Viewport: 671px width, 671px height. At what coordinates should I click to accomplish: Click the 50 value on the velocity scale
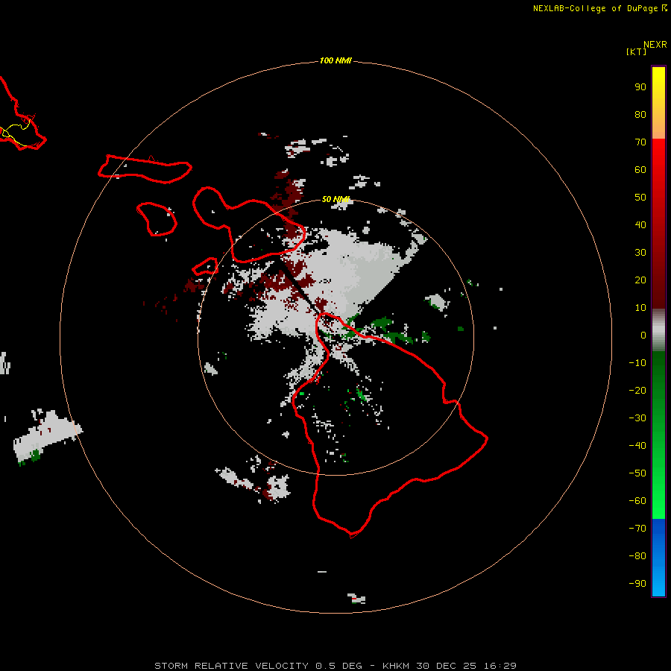(x=640, y=198)
